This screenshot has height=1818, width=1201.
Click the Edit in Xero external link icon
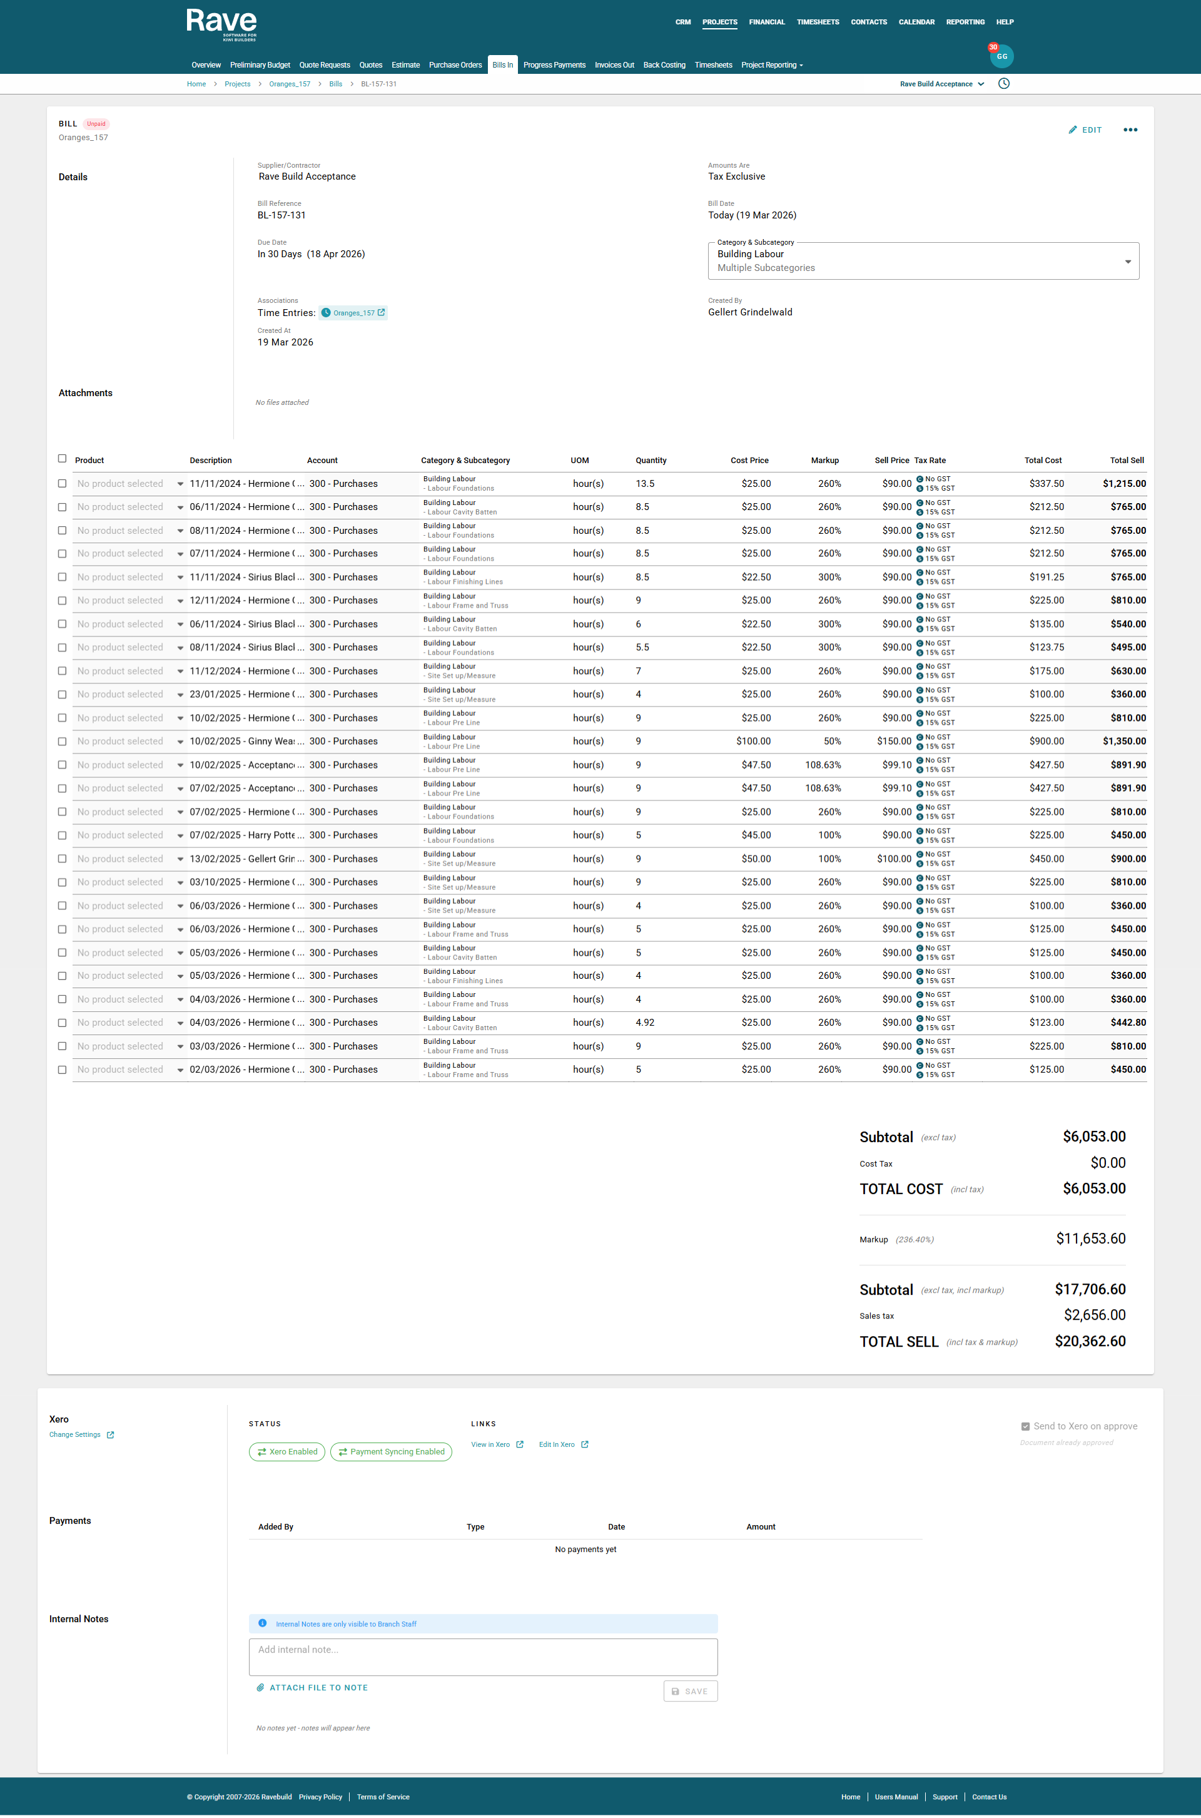click(584, 1444)
